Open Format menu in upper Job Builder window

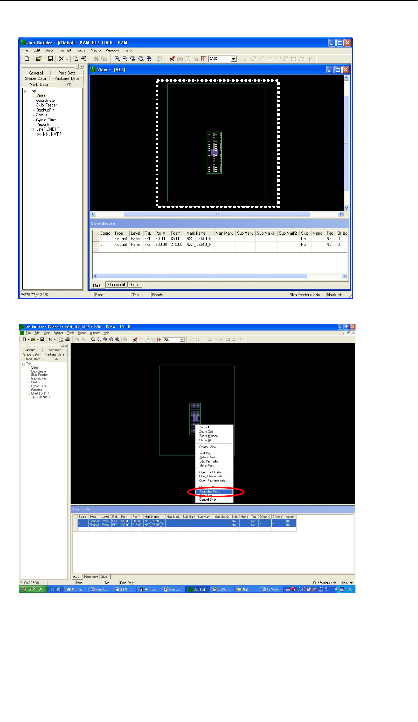coord(65,50)
